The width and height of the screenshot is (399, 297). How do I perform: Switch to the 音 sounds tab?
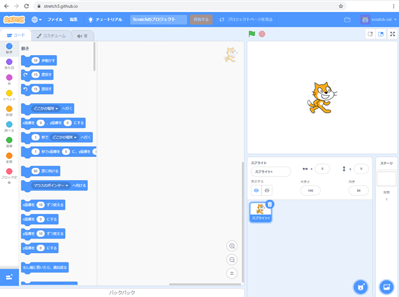pyautogui.click(x=82, y=36)
